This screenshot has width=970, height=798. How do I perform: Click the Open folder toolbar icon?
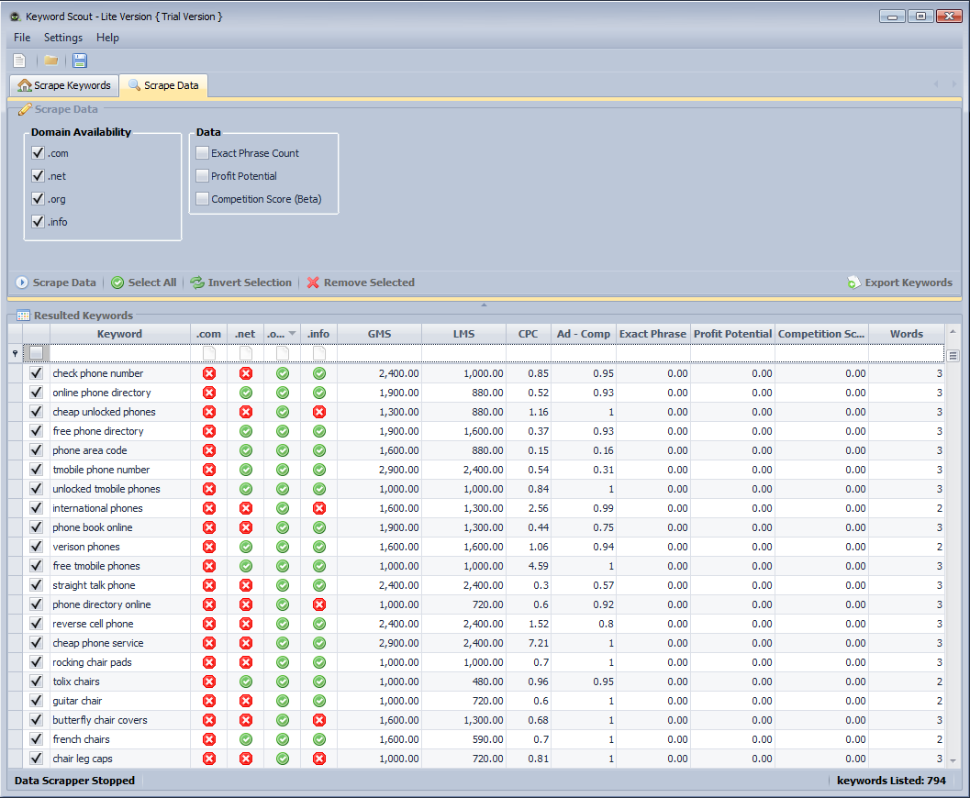pyautogui.click(x=51, y=61)
